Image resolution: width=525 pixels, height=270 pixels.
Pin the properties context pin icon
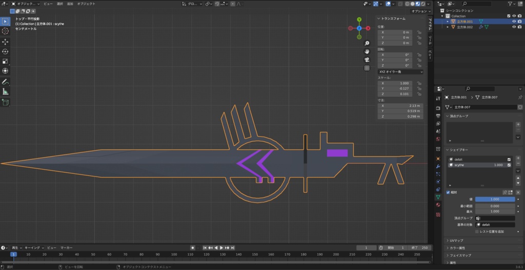pyautogui.click(x=520, y=97)
